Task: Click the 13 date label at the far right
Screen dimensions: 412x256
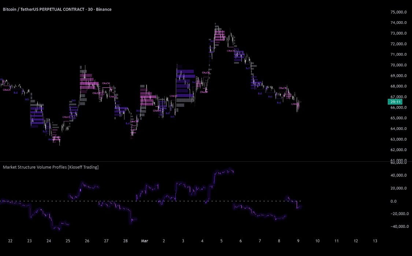Action: pyautogui.click(x=375, y=241)
